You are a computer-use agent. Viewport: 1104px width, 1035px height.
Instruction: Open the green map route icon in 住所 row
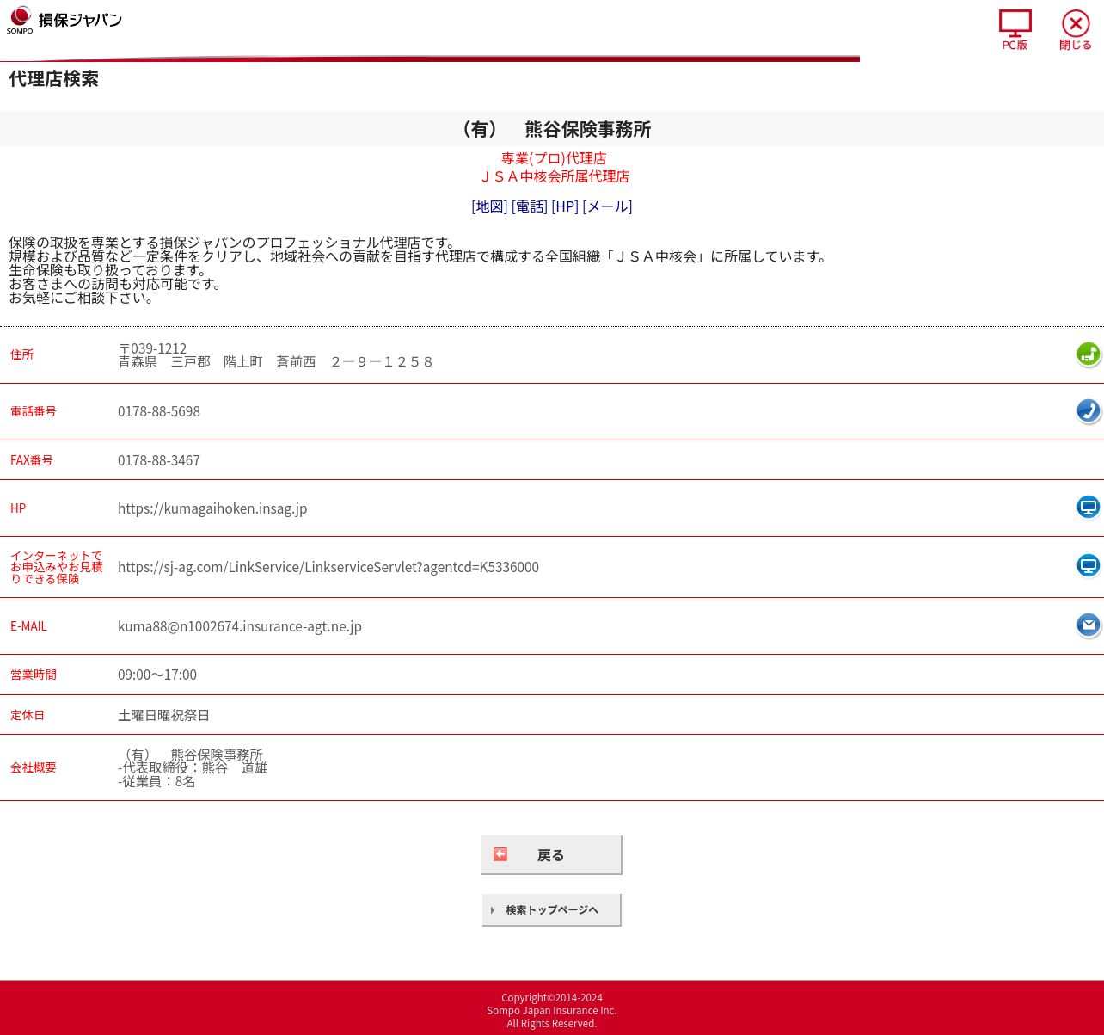[1089, 354]
